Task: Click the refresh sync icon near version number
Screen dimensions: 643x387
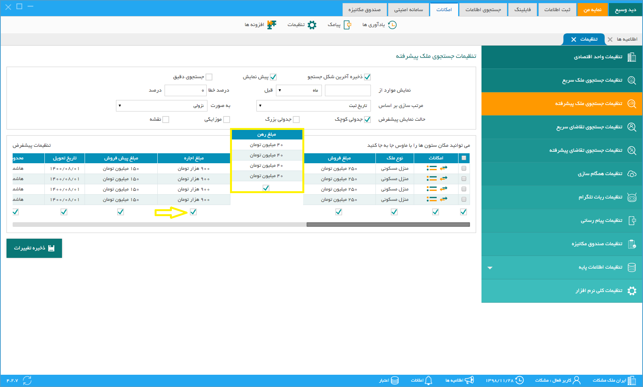Action: (27, 380)
